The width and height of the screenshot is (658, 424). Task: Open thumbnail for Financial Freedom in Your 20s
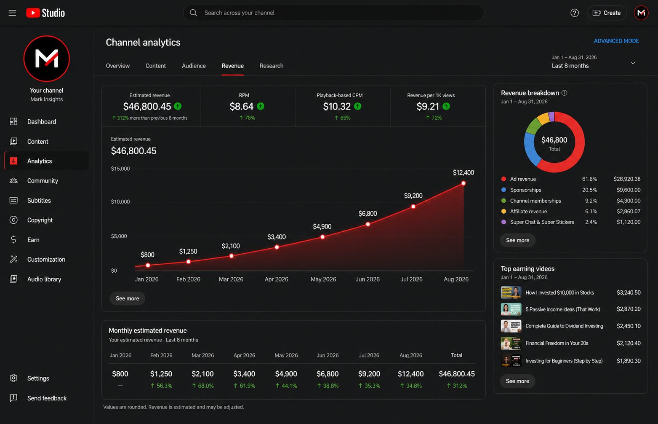(x=511, y=343)
